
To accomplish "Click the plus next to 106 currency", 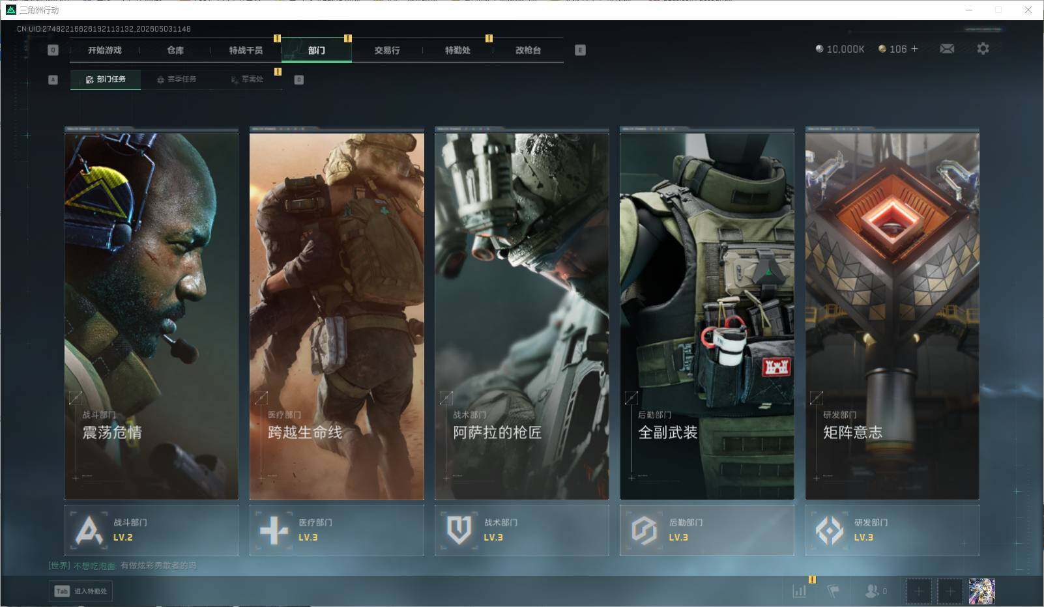I will tap(914, 49).
